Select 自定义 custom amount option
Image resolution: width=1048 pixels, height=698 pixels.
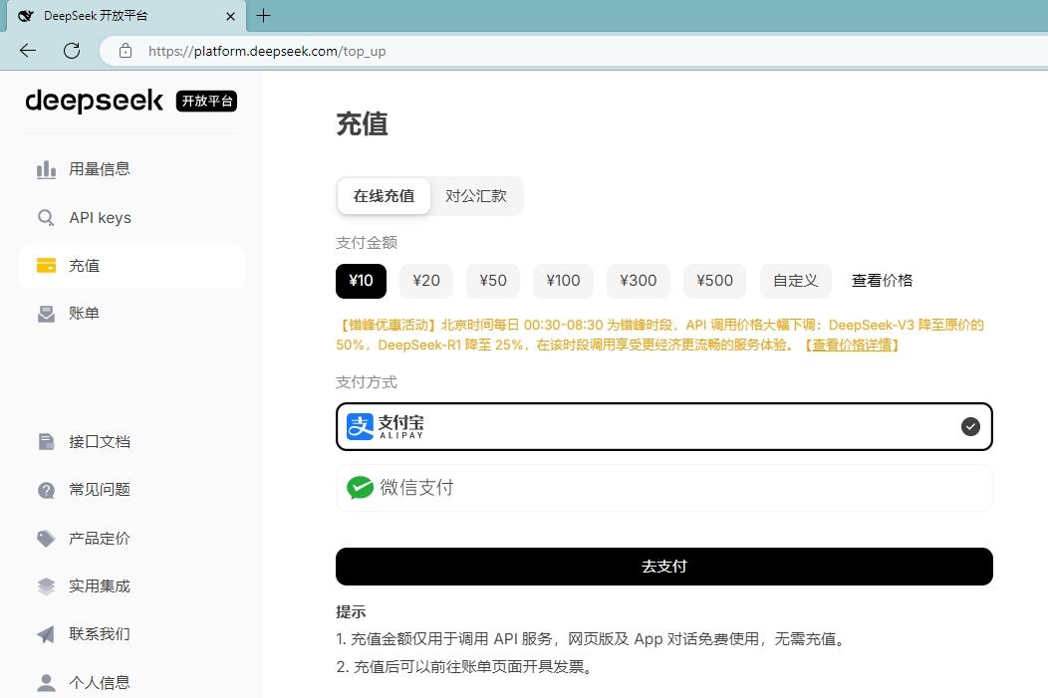795,281
